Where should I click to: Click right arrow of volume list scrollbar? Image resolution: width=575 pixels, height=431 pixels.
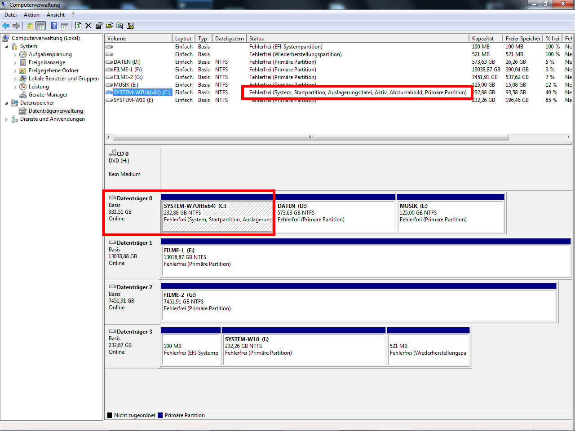pyautogui.click(x=568, y=137)
